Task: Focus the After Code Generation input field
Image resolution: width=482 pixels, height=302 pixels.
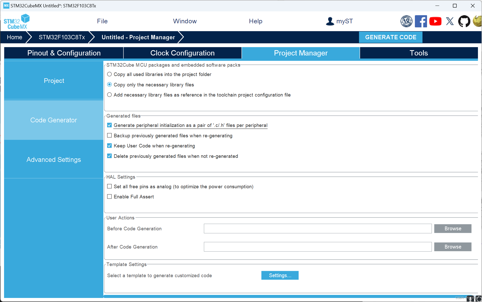Action: click(318, 247)
